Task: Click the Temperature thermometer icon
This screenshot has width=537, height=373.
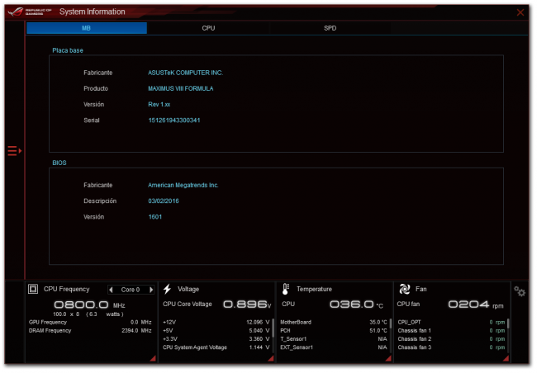Action: click(x=285, y=290)
